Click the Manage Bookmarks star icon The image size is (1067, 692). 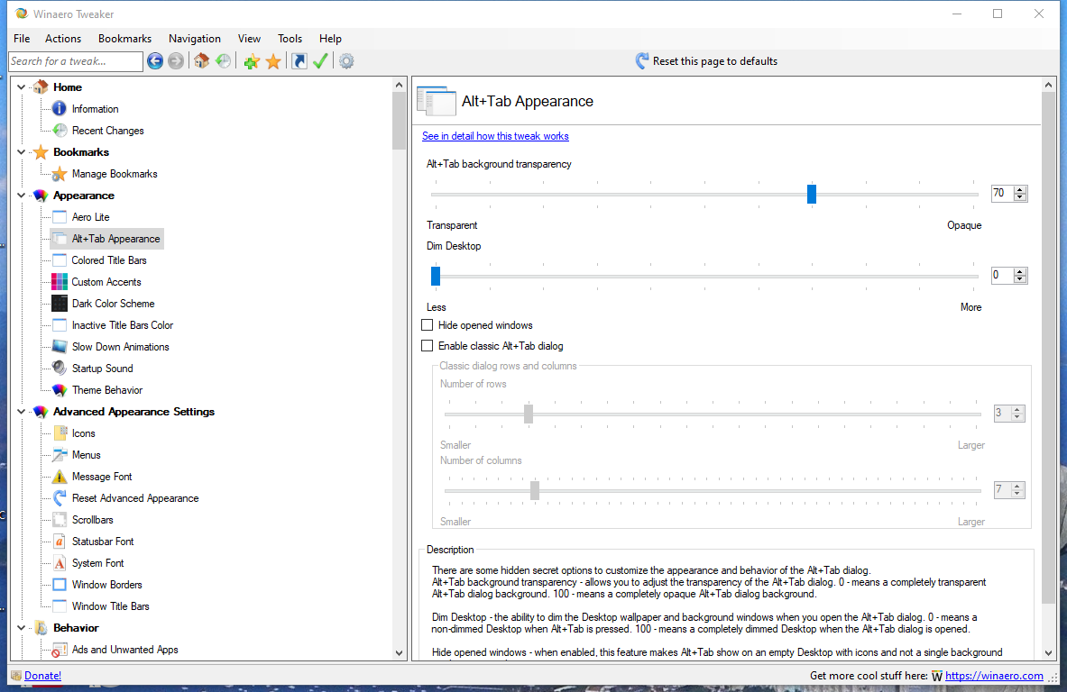click(60, 174)
